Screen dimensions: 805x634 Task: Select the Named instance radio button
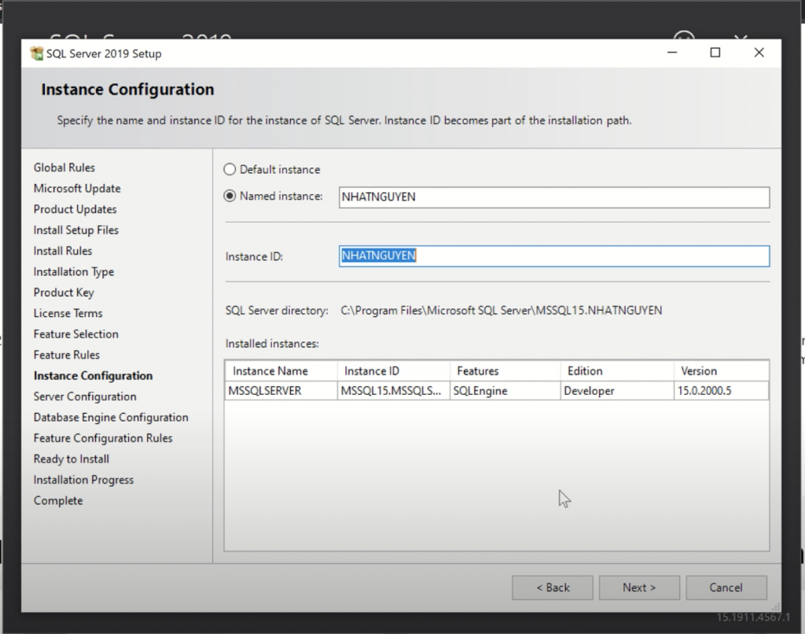(230, 197)
